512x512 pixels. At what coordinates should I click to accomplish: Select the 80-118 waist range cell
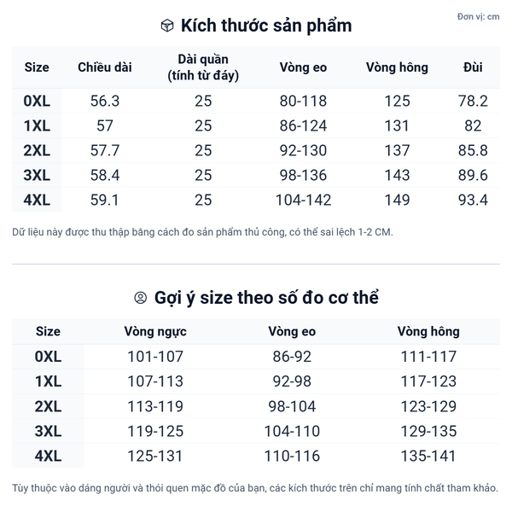tap(303, 101)
